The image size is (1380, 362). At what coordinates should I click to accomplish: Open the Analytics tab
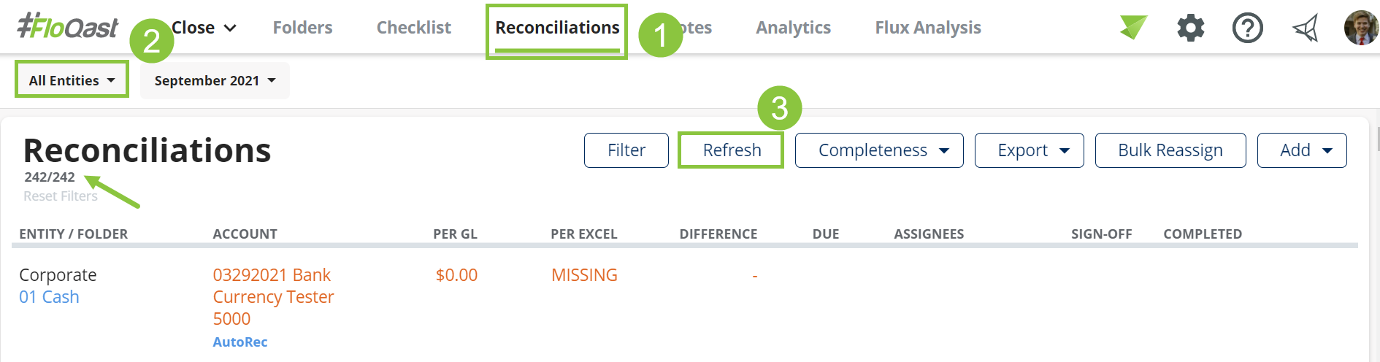(x=793, y=28)
